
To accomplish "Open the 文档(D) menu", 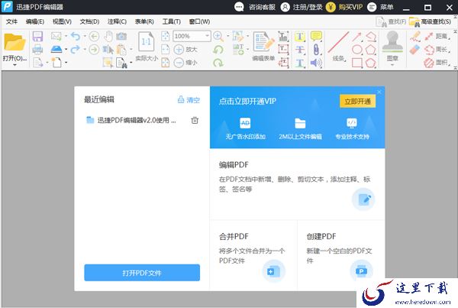I will point(89,21).
